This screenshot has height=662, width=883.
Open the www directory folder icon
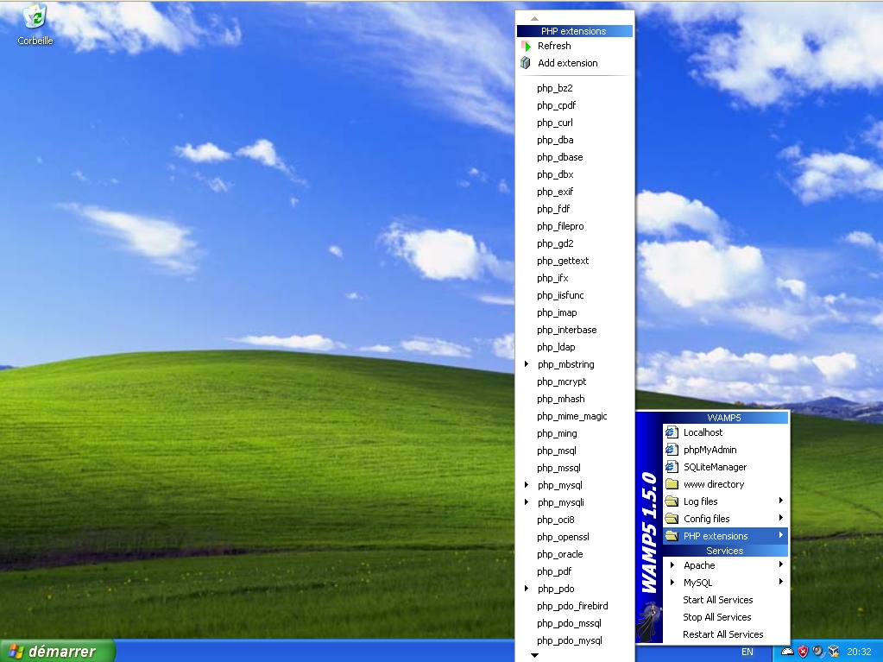click(x=672, y=484)
